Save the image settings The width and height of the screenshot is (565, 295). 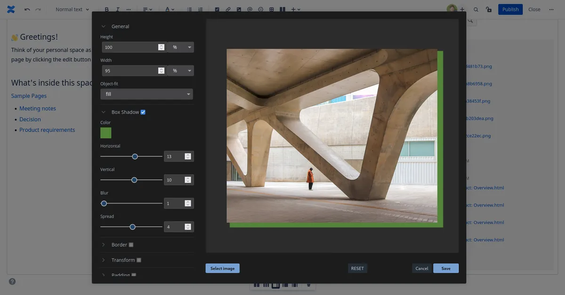point(446,268)
